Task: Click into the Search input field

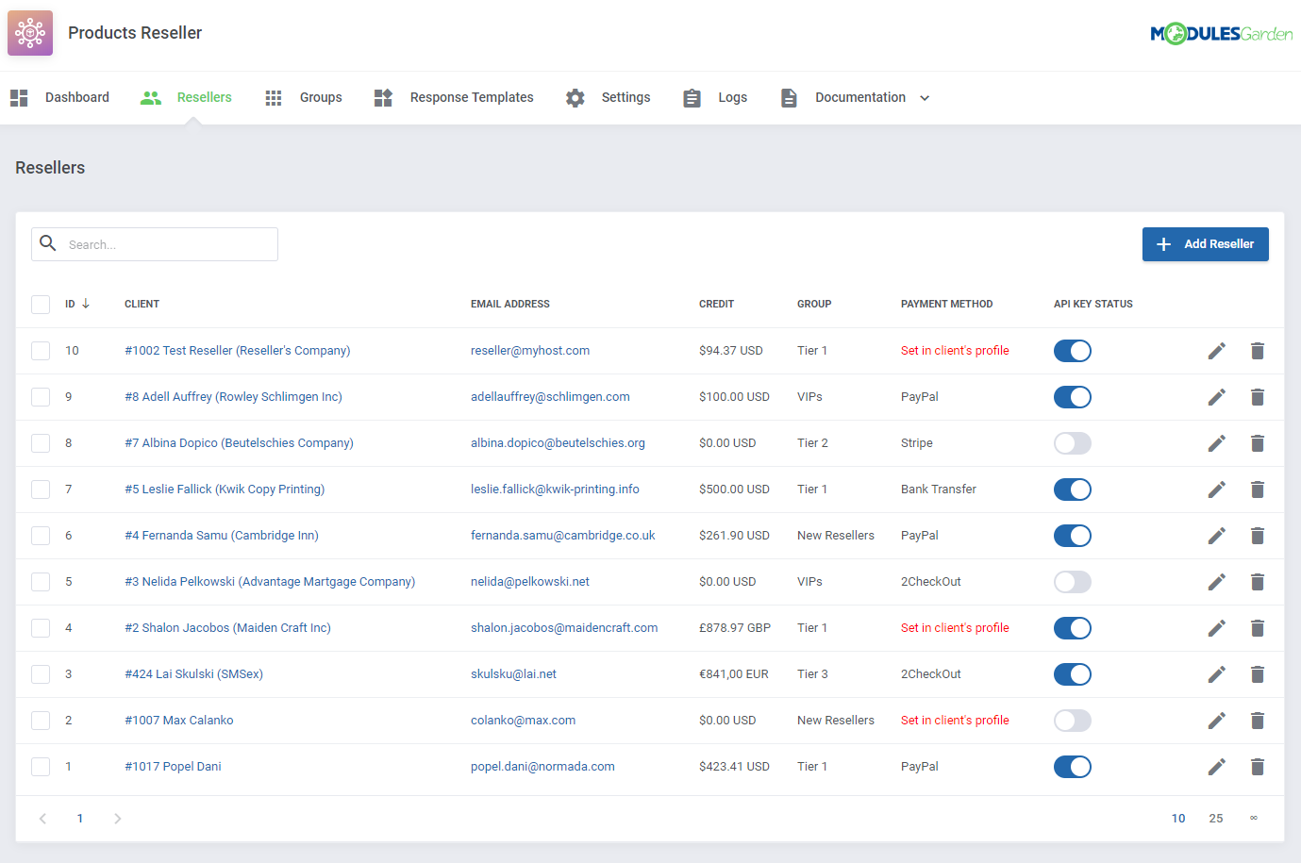Action: (168, 244)
